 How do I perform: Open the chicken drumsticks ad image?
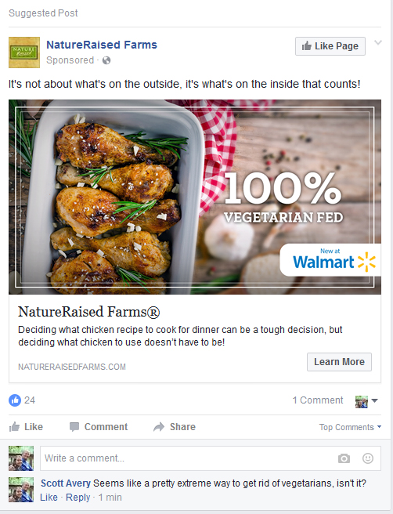195,197
